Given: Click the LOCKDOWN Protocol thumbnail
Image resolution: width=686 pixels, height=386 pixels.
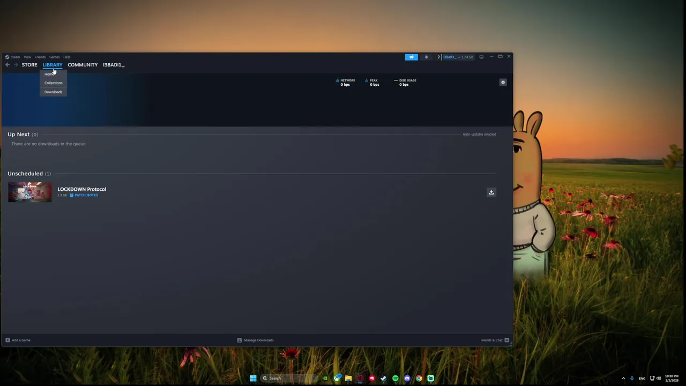Looking at the screenshot, I should (30, 192).
